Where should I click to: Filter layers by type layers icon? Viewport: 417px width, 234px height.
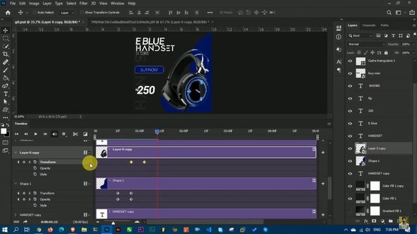(394, 36)
